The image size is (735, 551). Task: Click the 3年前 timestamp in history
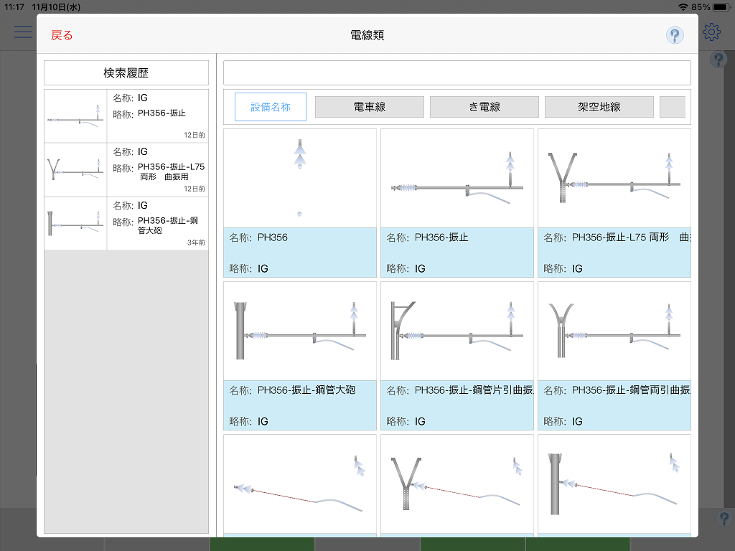click(x=196, y=242)
